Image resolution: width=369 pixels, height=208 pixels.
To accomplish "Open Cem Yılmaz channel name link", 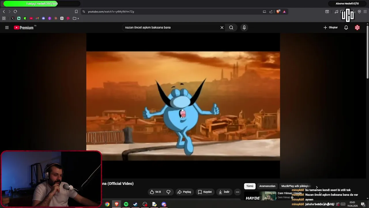I will click(284, 197).
